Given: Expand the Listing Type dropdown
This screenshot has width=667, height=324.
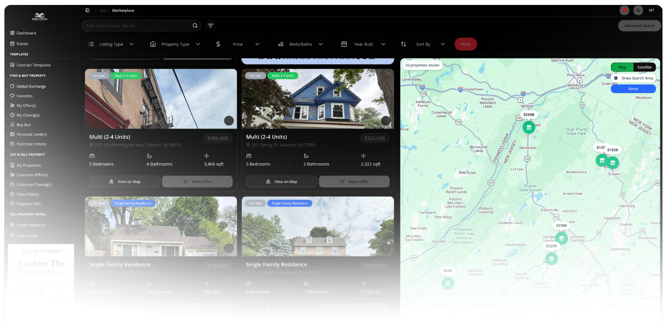Looking at the screenshot, I should [111, 44].
